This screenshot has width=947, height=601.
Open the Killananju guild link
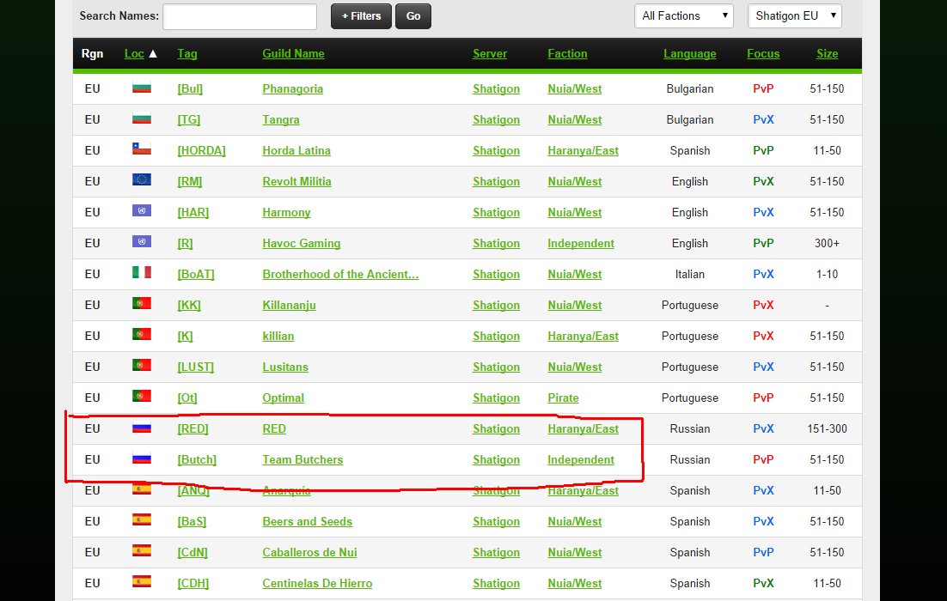(x=290, y=305)
